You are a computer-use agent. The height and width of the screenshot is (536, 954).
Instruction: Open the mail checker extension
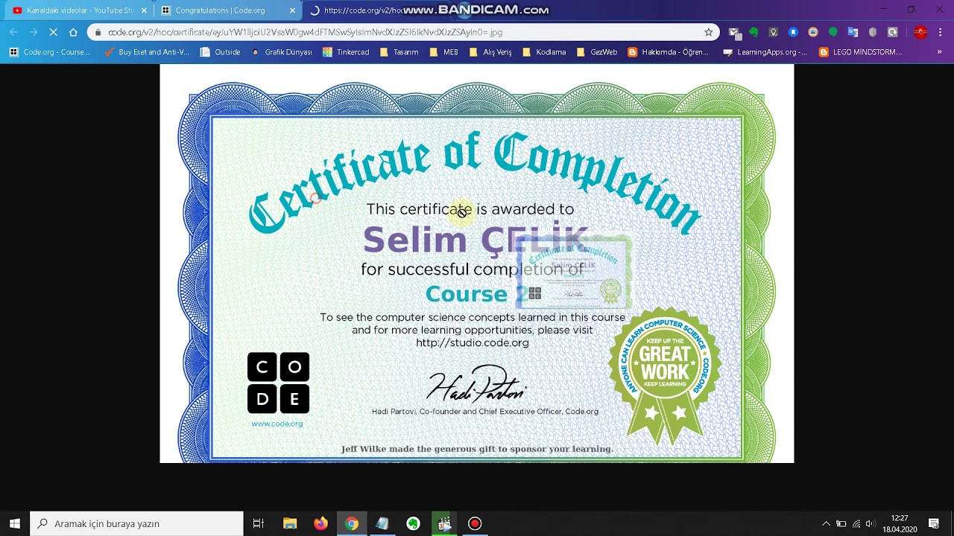point(734,32)
